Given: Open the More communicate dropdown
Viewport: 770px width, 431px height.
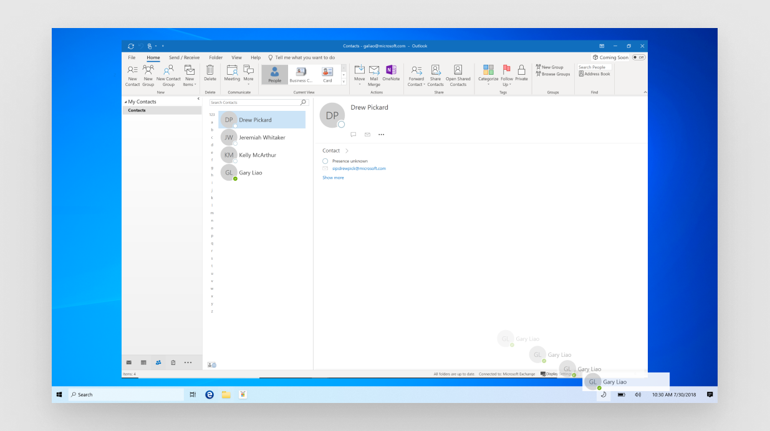Looking at the screenshot, I should pyautogui.click(x=248, y=75).
